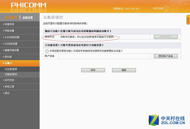Switch to 高级设置 tab

pos(28,17)
